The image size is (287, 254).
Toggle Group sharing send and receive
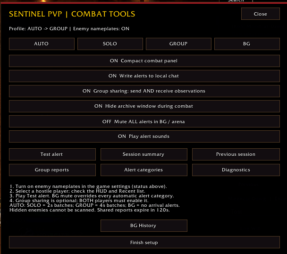[144, 91]
